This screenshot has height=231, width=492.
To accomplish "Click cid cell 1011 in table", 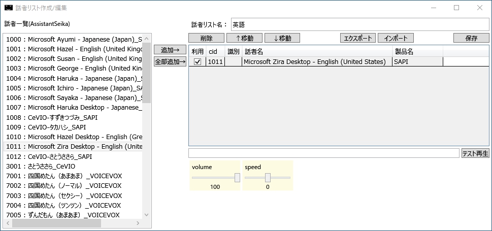I will (215, 62).
